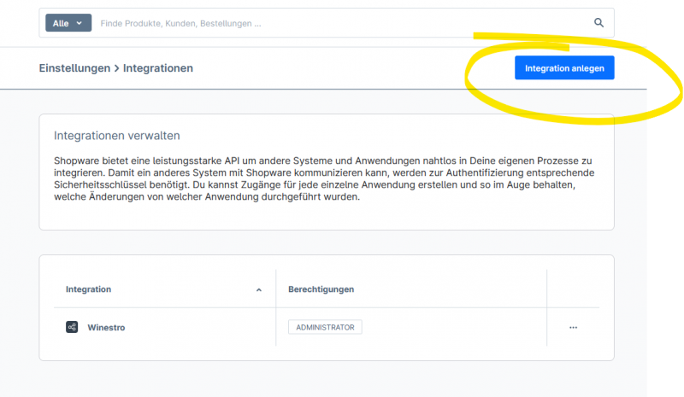Click the caret arrow beside Alle
Viewport: 684px width, 397px height.
80,23
